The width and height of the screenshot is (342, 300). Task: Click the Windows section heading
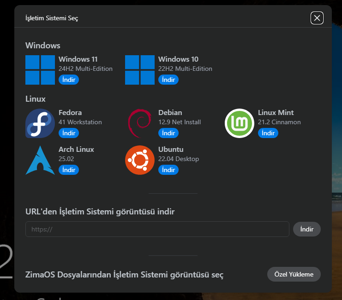pyautogui.click(x=43, y=46)
